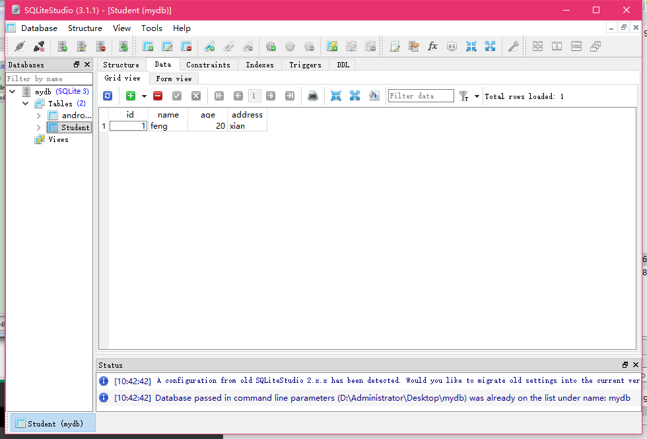647x439 pixels.
Task: Click the Create table icon in main toolbar
Action: click(148, 46)
